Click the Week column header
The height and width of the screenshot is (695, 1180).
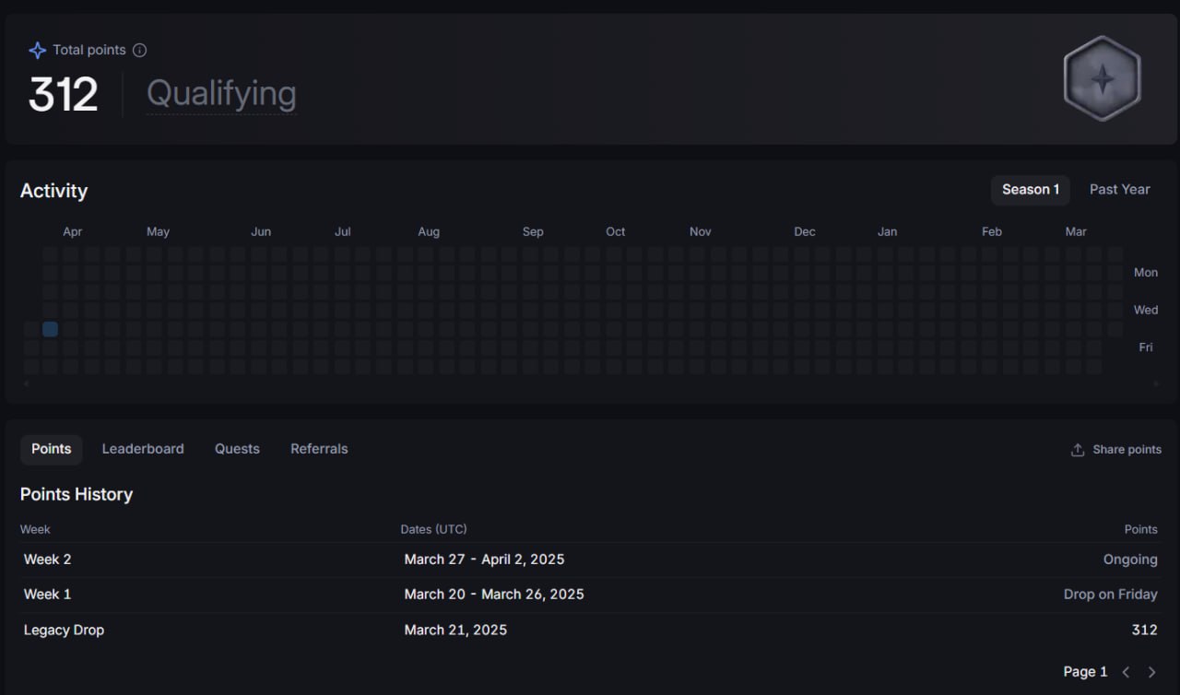(x=35, y=529)
